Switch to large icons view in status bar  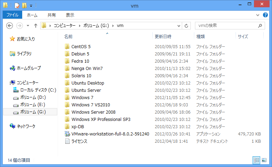point(264,160)
